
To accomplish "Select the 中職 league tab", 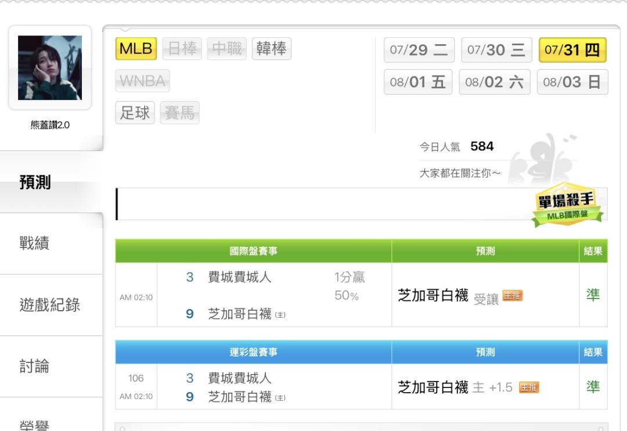I will 227,49.
